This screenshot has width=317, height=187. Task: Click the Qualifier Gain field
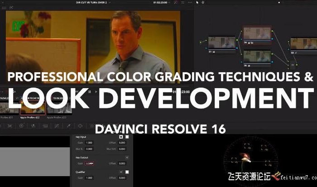point(89,178)
